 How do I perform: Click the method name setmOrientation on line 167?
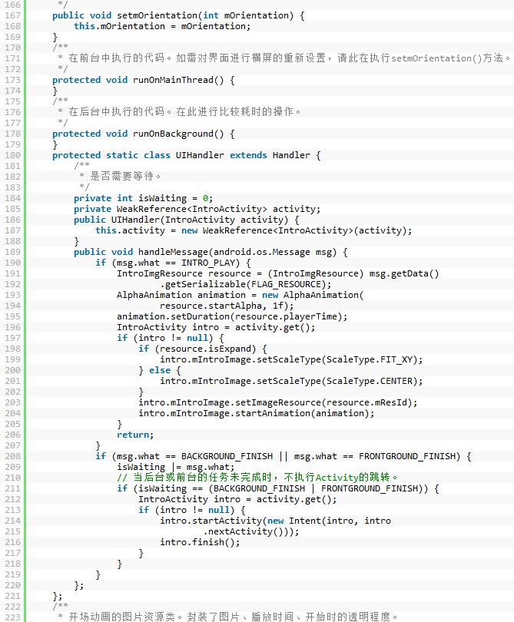click(x=158, y=15)
